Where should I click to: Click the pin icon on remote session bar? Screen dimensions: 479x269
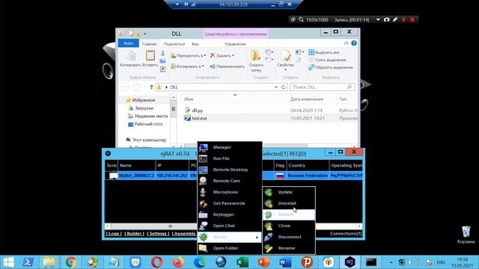click(x=186, y=4)
